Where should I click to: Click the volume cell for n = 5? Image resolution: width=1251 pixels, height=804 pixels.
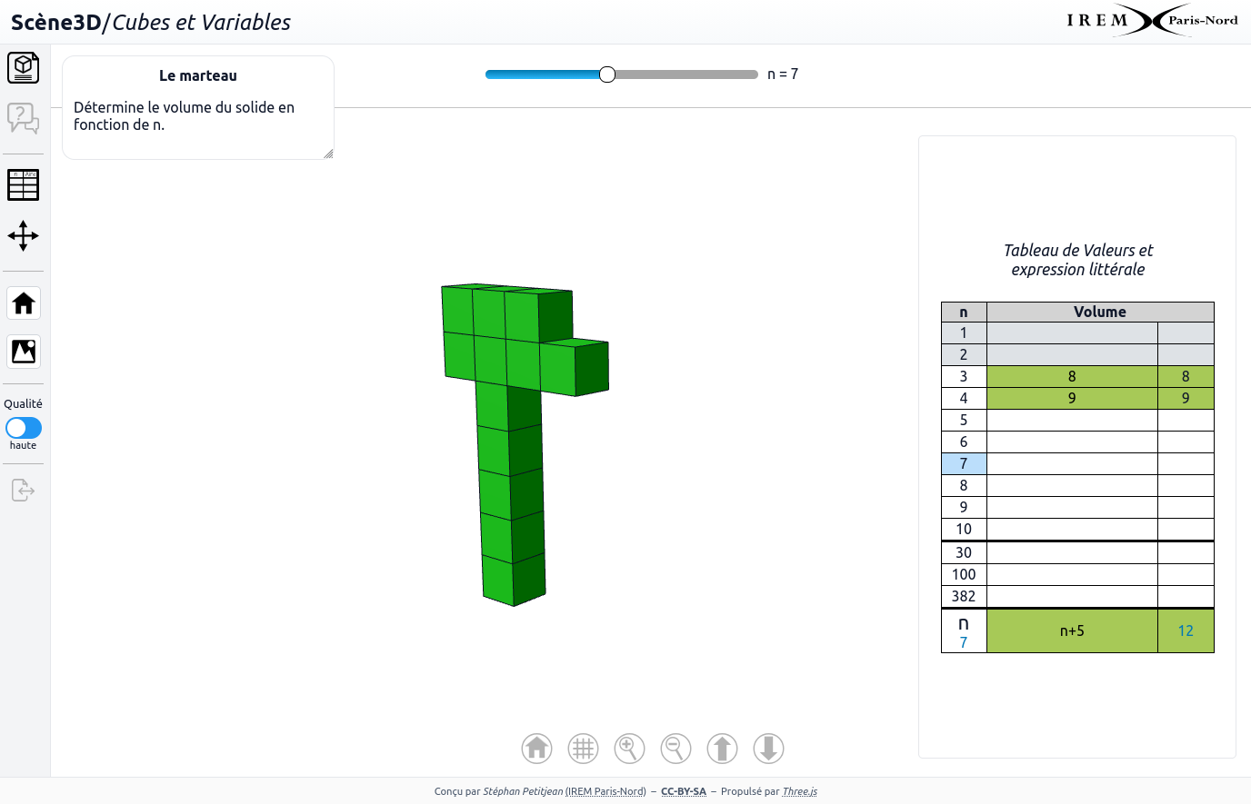pyautogui.click(x=1072, y=420)
